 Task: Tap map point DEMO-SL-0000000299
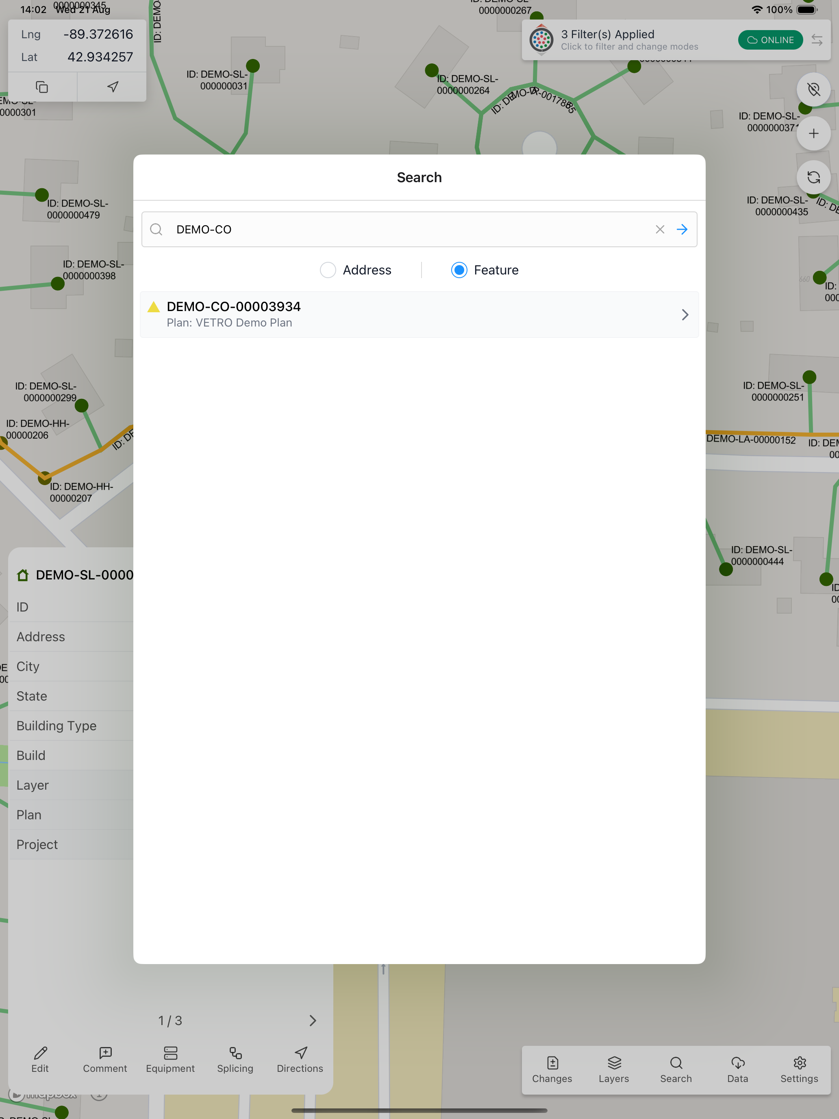pyautogui.click(x=81, y=406)
